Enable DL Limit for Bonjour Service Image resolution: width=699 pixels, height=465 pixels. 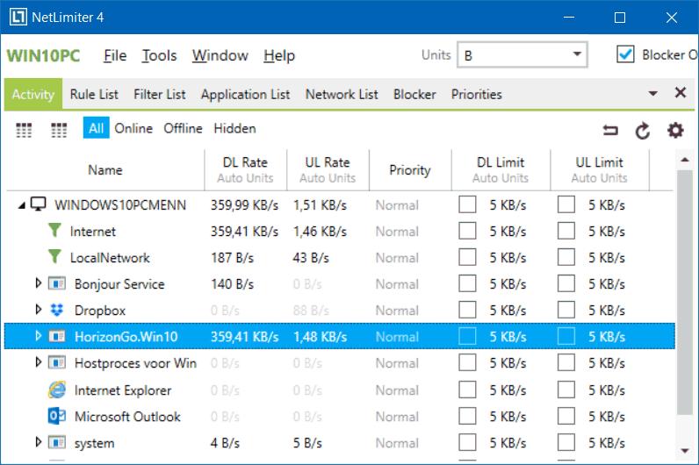(x=467, y=283)
